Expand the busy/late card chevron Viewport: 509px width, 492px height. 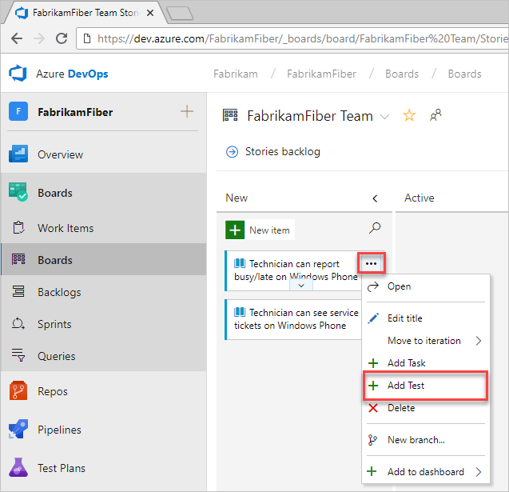(x=301, y=286)
